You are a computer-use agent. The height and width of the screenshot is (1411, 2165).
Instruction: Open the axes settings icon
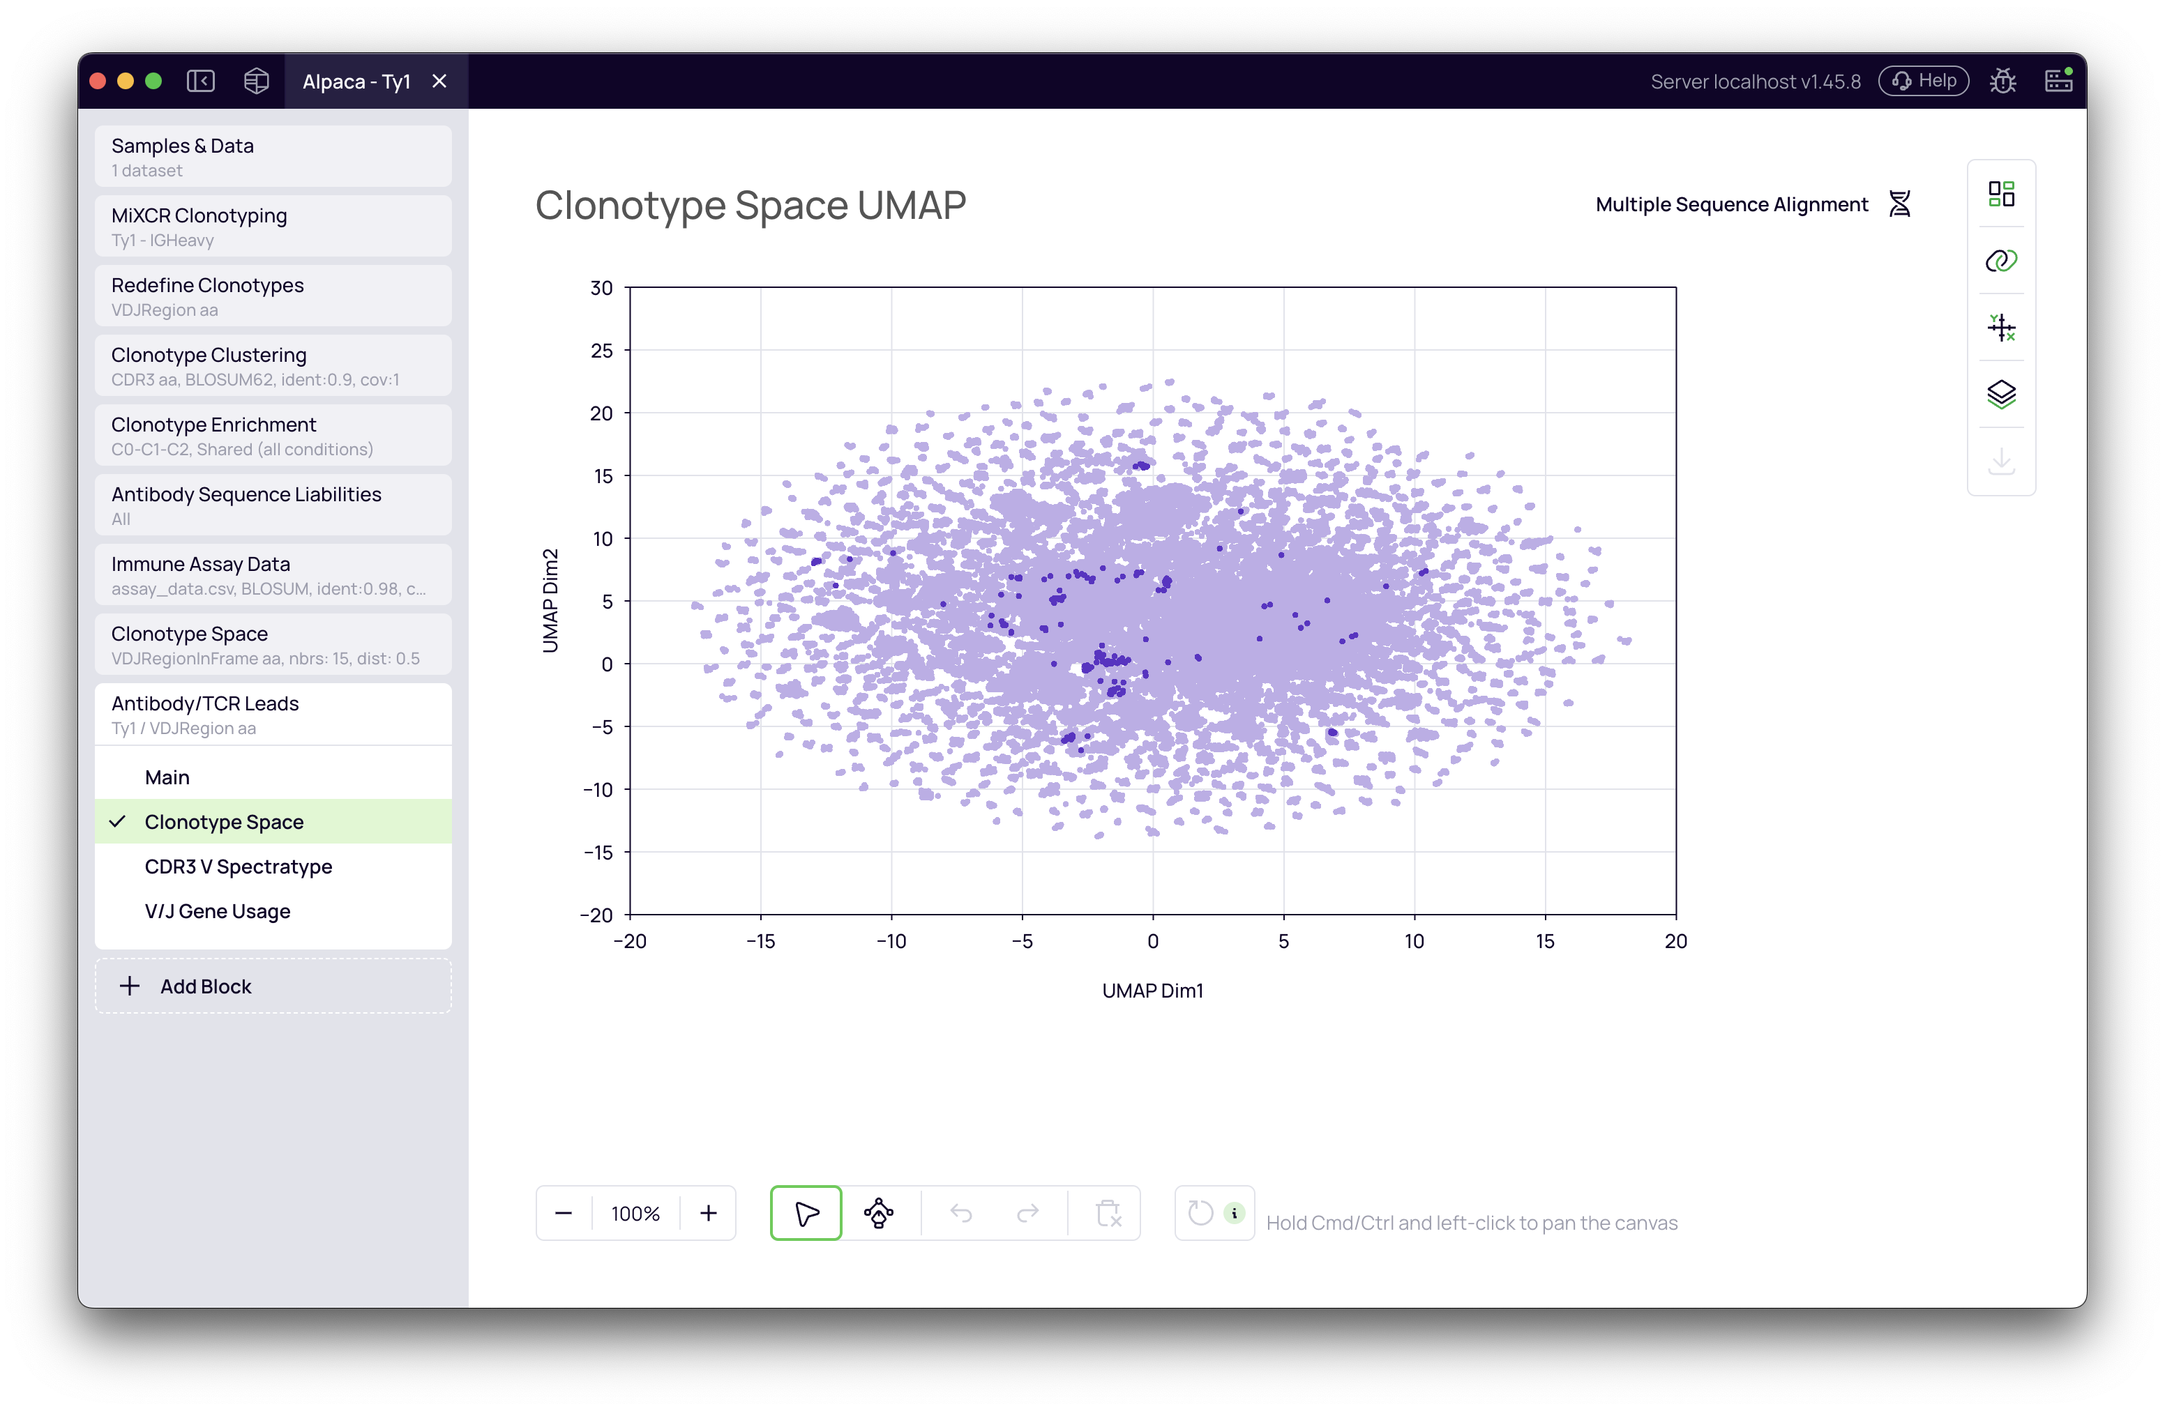tap(2000, 327)
